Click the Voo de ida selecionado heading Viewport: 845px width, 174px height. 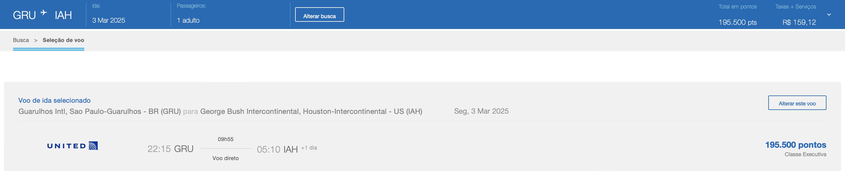pos(55,101)
